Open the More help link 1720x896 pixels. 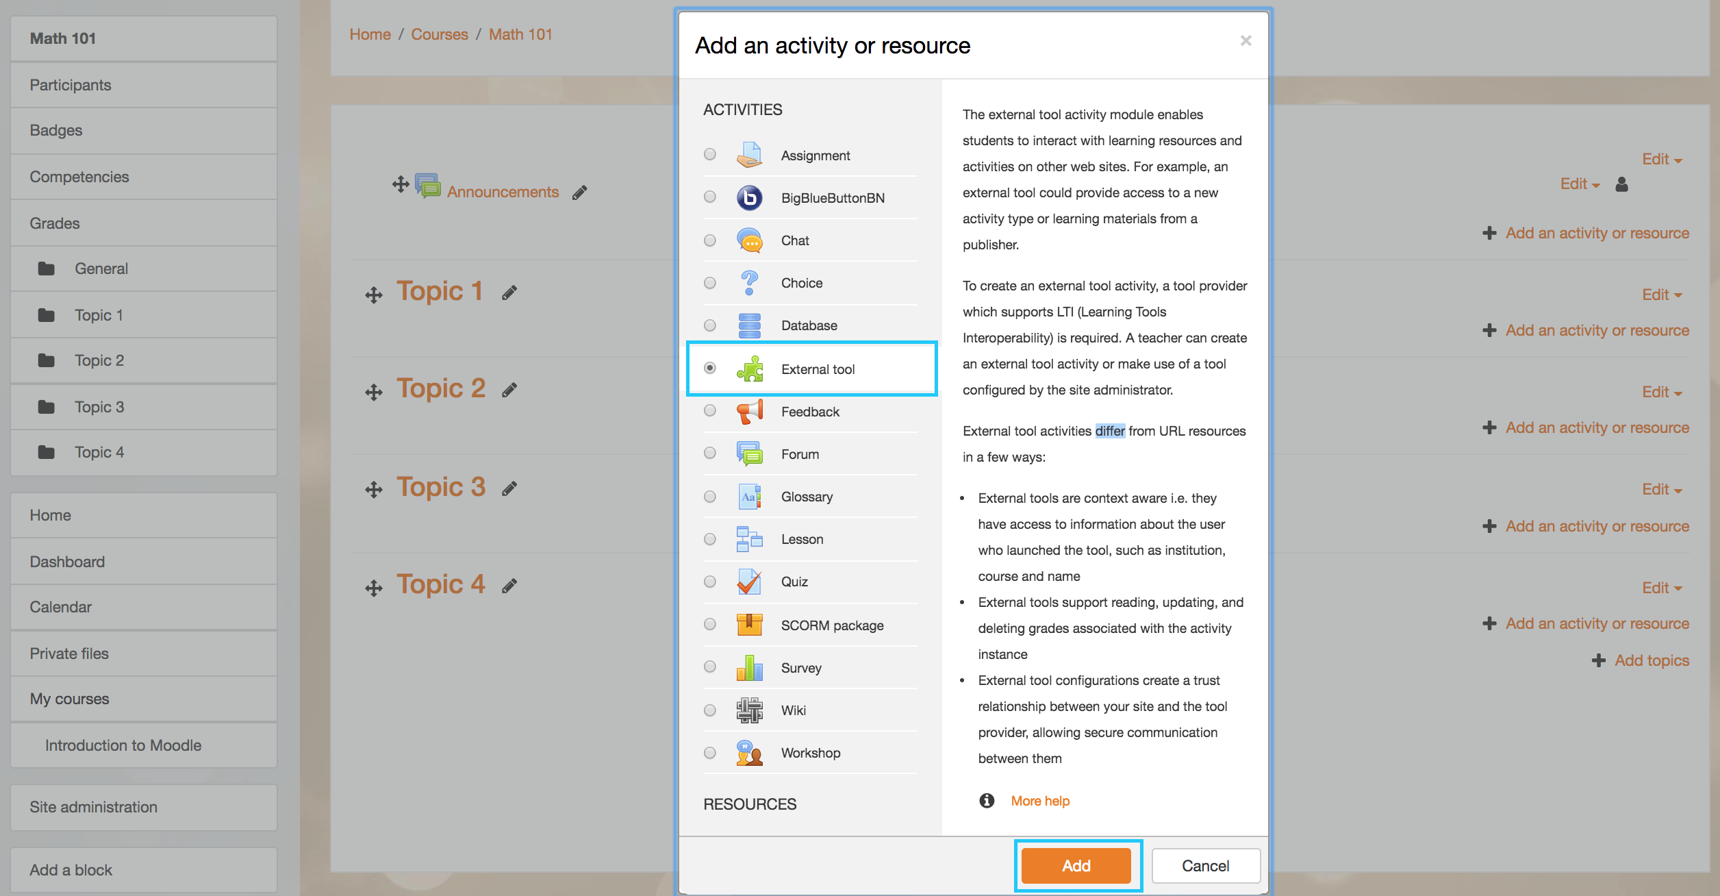click(1040, 801)
